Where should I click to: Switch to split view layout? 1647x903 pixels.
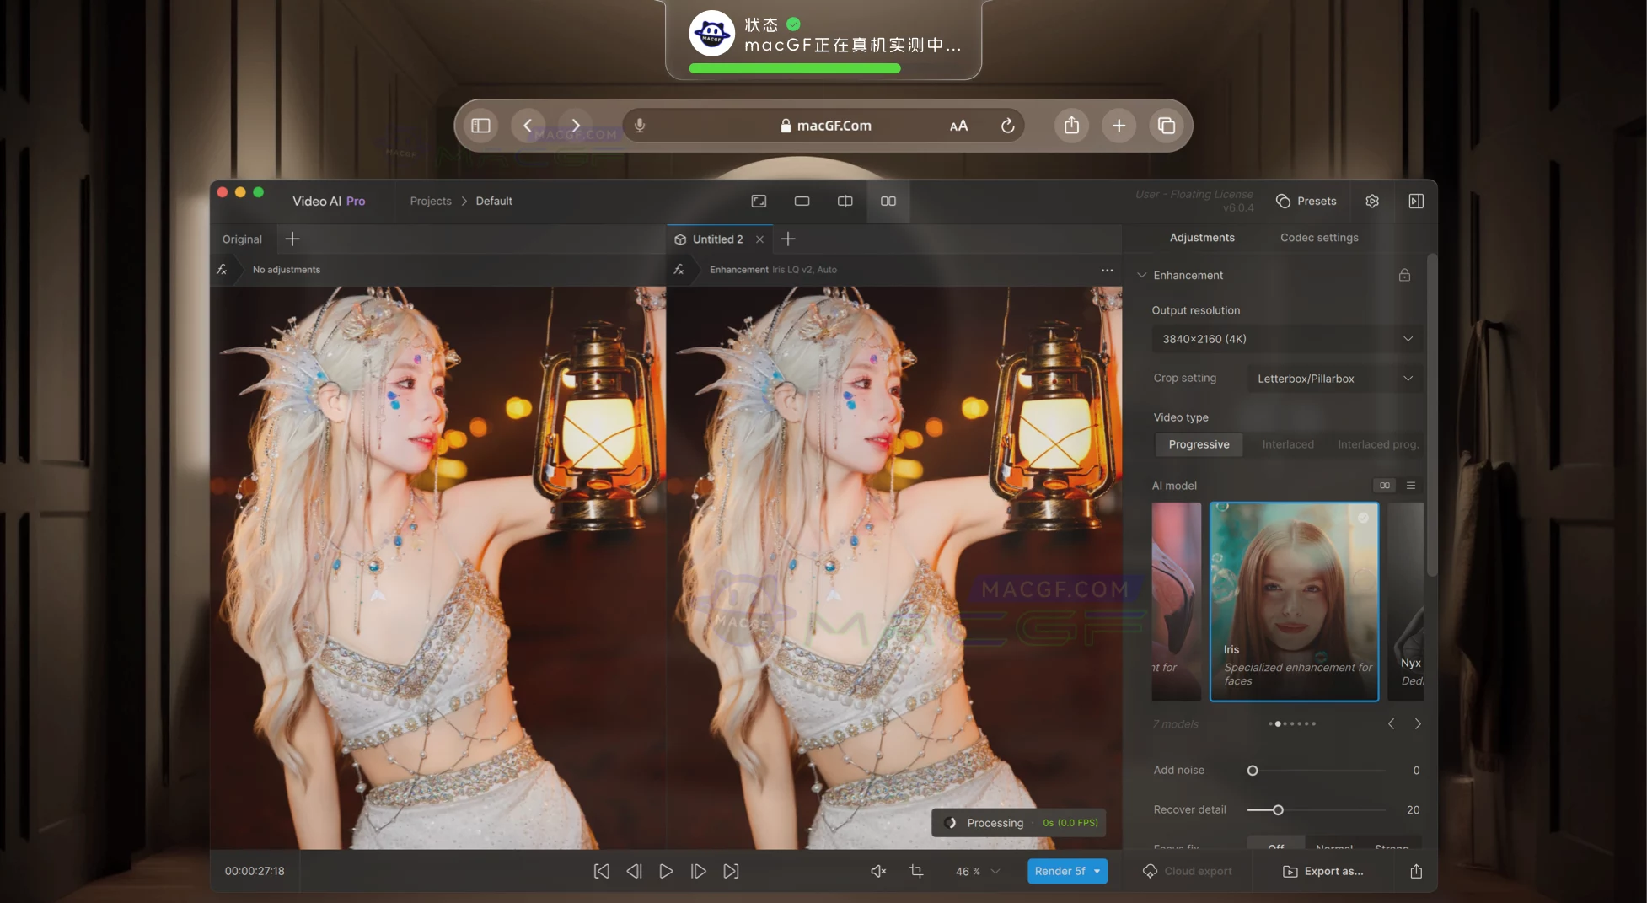coord(845,201)
